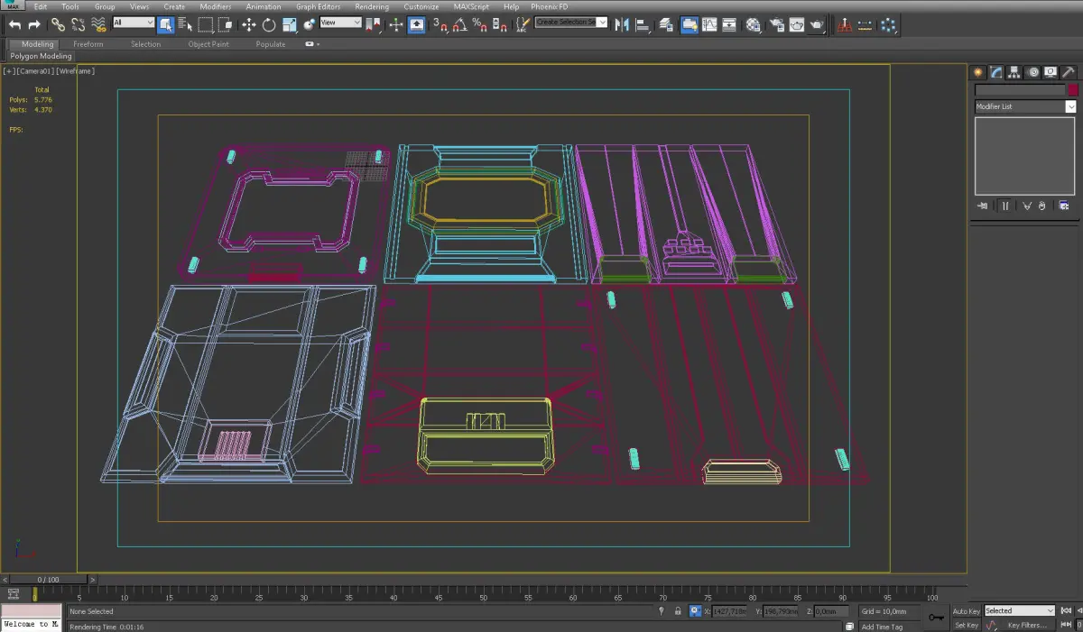Image resolution: width=1083 pixels, height=632 pixels.
Task: Switch to the Hierarchy panel tab icon
Action: (1014, 73)
